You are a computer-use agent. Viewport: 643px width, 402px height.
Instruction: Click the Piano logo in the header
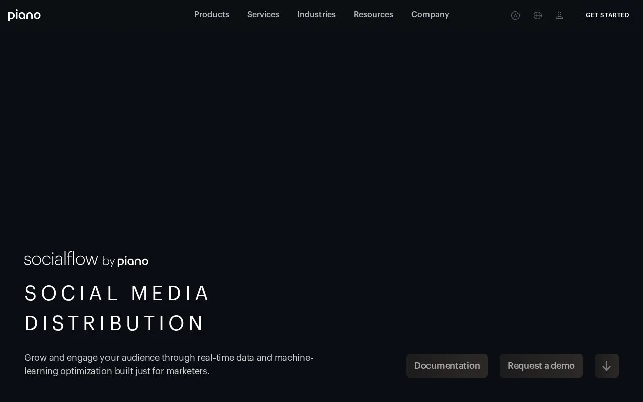click(24, 15)
